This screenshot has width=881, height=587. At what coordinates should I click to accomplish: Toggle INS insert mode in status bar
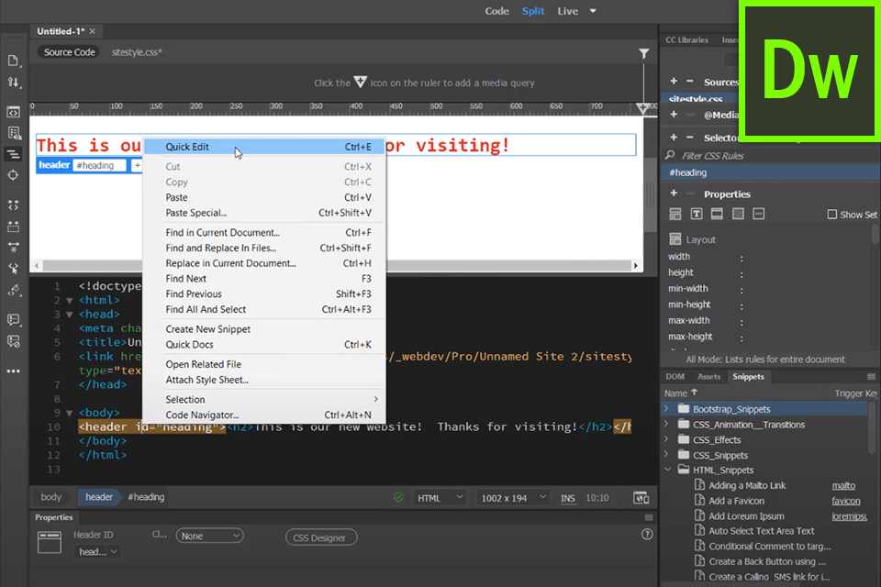[567, 498]
